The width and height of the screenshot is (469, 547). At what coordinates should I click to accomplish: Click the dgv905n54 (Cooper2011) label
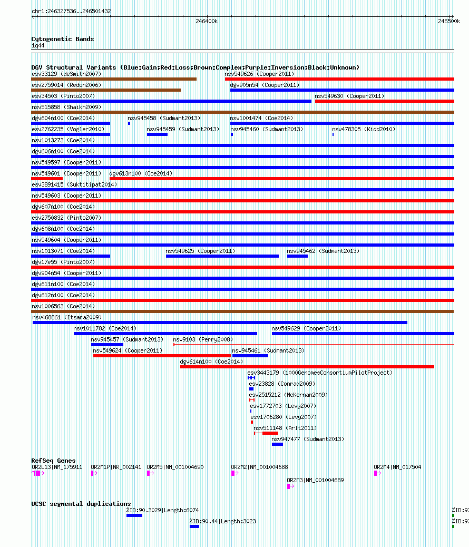(x=265, y=85)
